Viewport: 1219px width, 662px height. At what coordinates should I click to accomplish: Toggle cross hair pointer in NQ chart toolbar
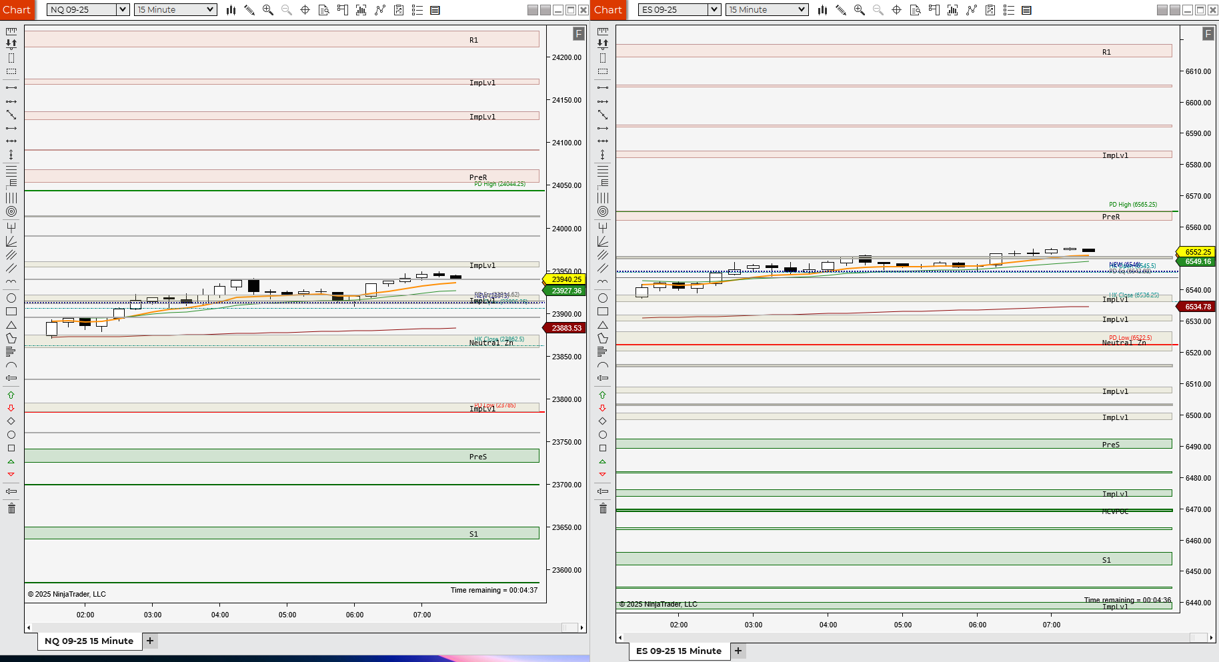click(x=305, y=10)
